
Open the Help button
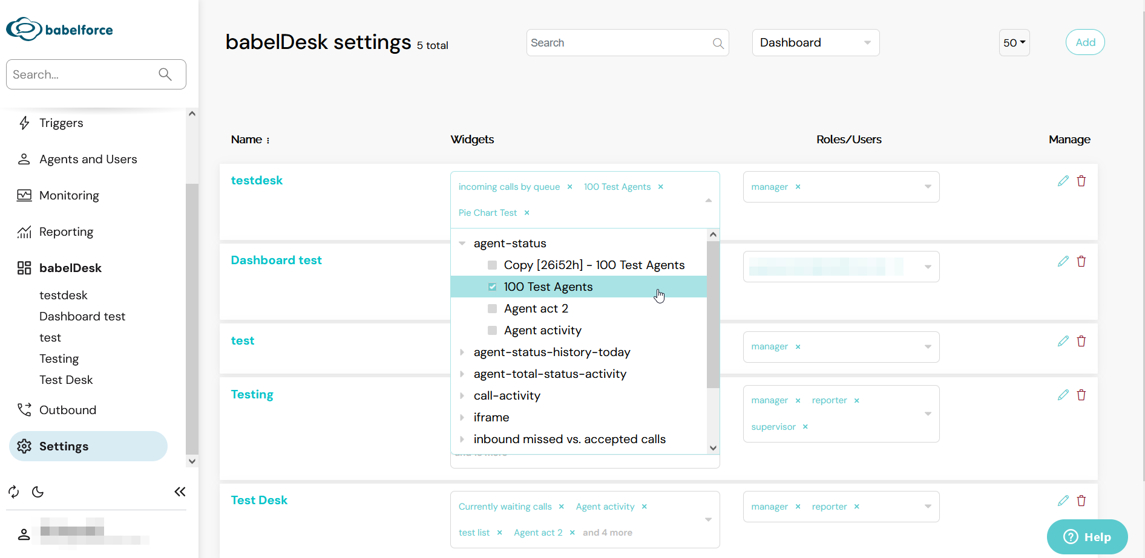[1088, 537]
